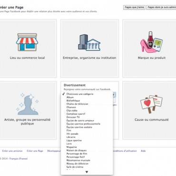Click the dropdown scroll-down arrow

[87, 172]
